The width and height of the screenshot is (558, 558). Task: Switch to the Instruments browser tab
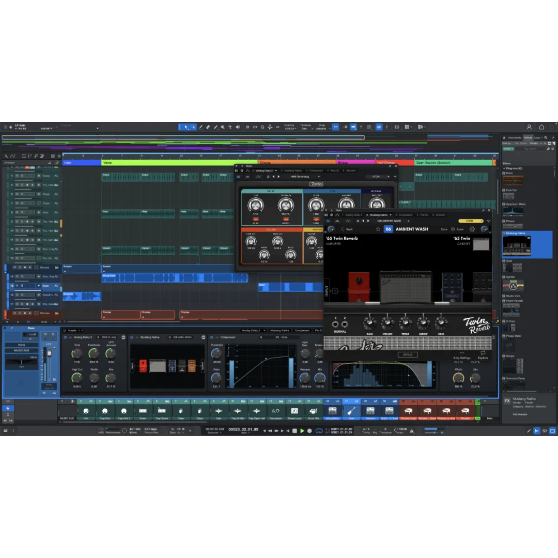(515, 137)
